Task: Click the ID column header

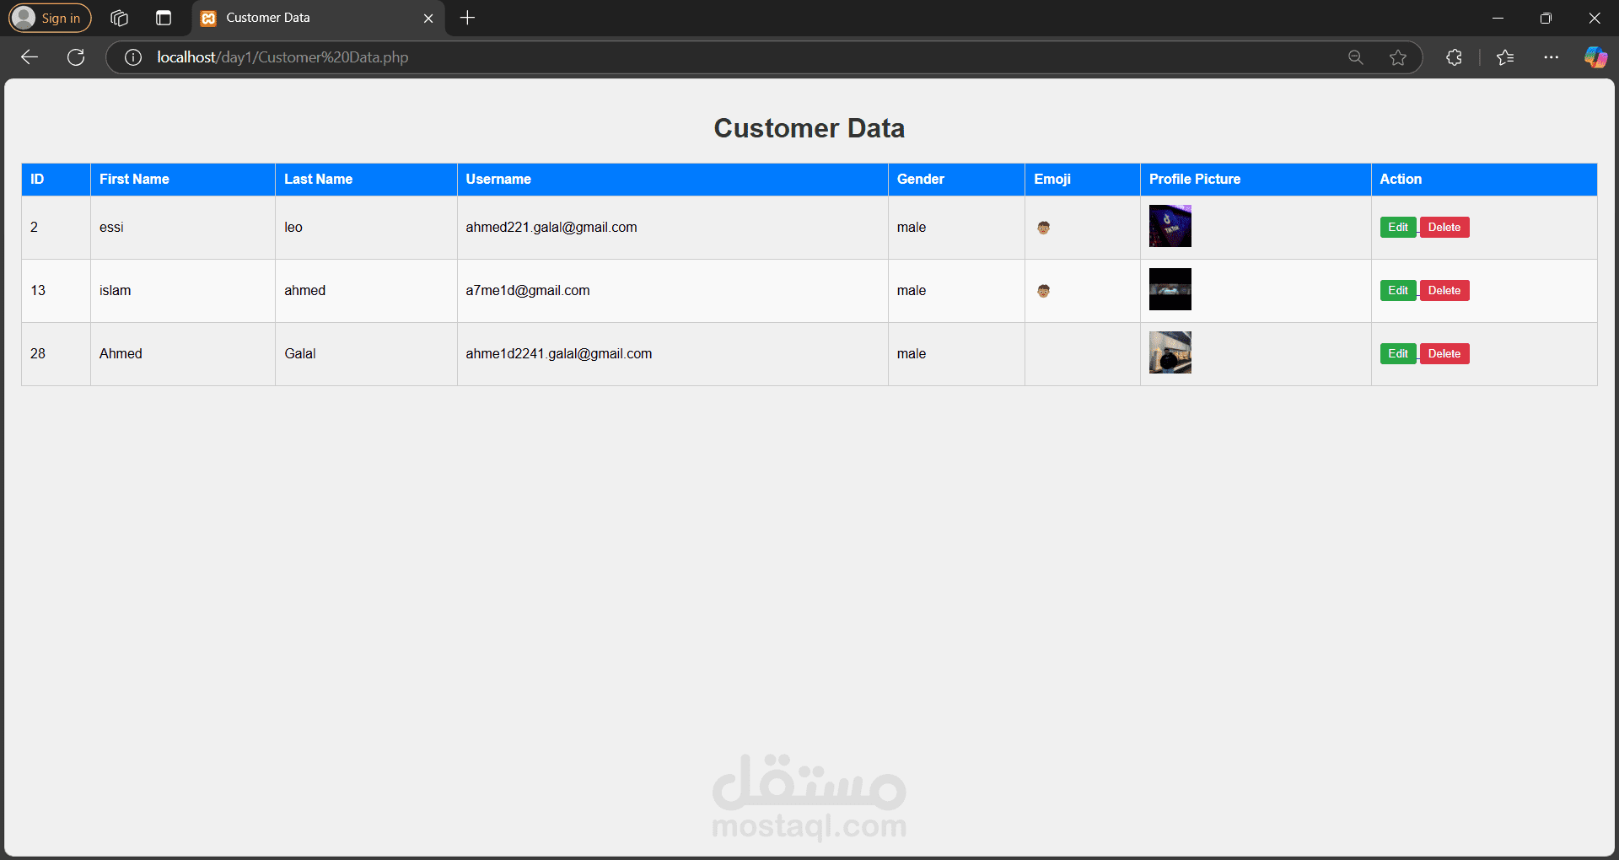Action: click(x=56, y=180)
